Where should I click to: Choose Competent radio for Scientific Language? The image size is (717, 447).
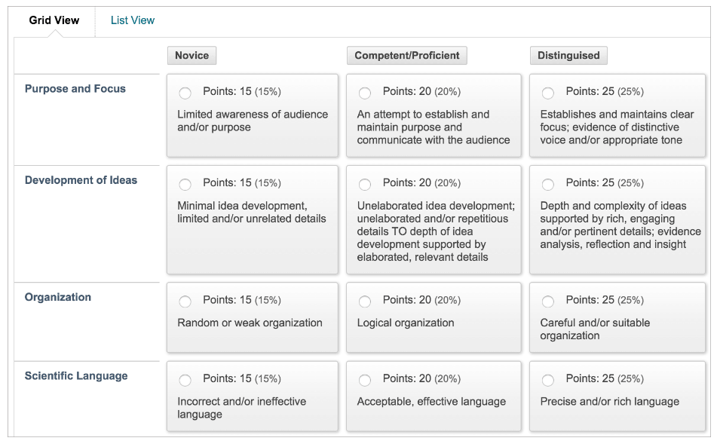365,380
